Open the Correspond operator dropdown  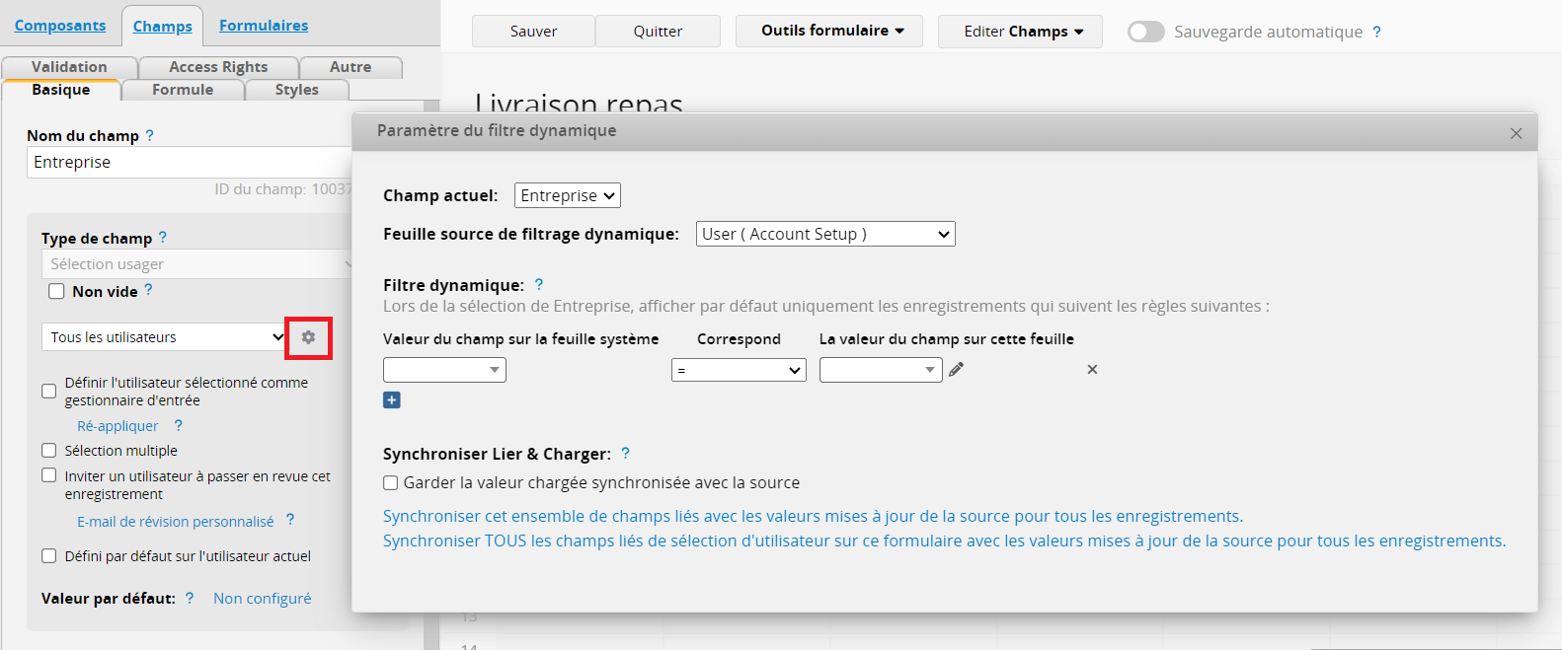coord(739,370)
